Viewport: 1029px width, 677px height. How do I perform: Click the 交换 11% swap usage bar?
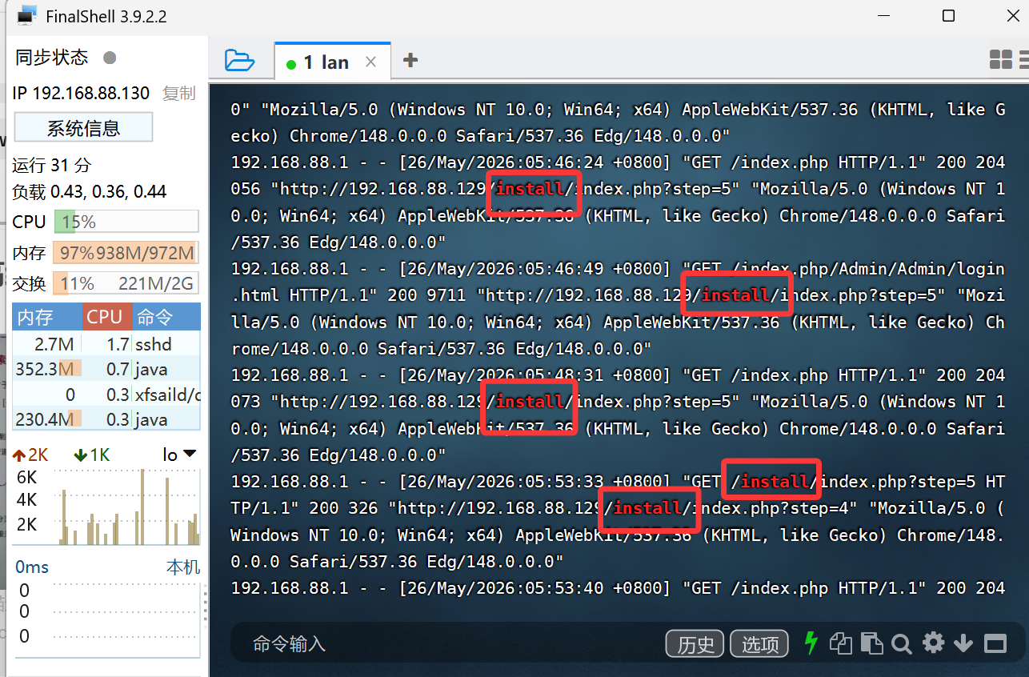pyautogui.click(x=125, y=283)
